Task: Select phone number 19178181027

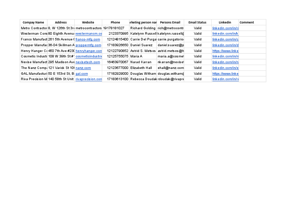Action: click(116, 28)
